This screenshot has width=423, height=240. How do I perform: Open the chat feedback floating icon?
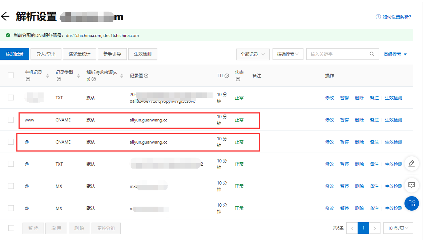pyautogui.click(x=411, y=185)
